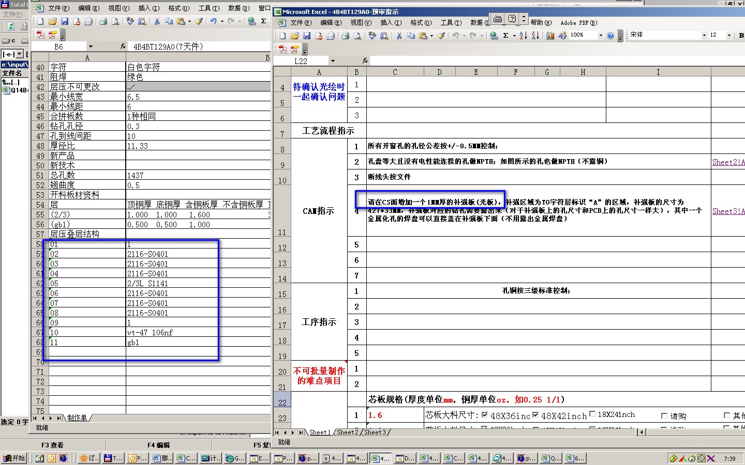745x465 pixels.
Task: Click Adobe PDF convert icon in left Excel
Action: point(40,35)
